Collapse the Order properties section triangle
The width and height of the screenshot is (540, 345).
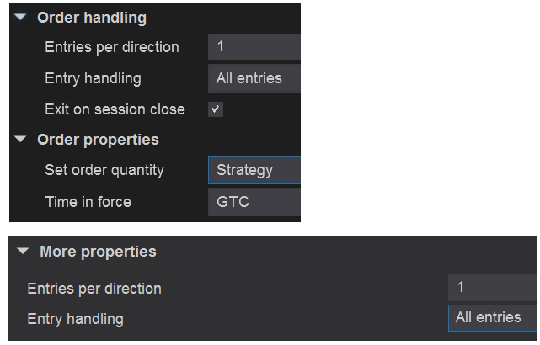[22, 140]
